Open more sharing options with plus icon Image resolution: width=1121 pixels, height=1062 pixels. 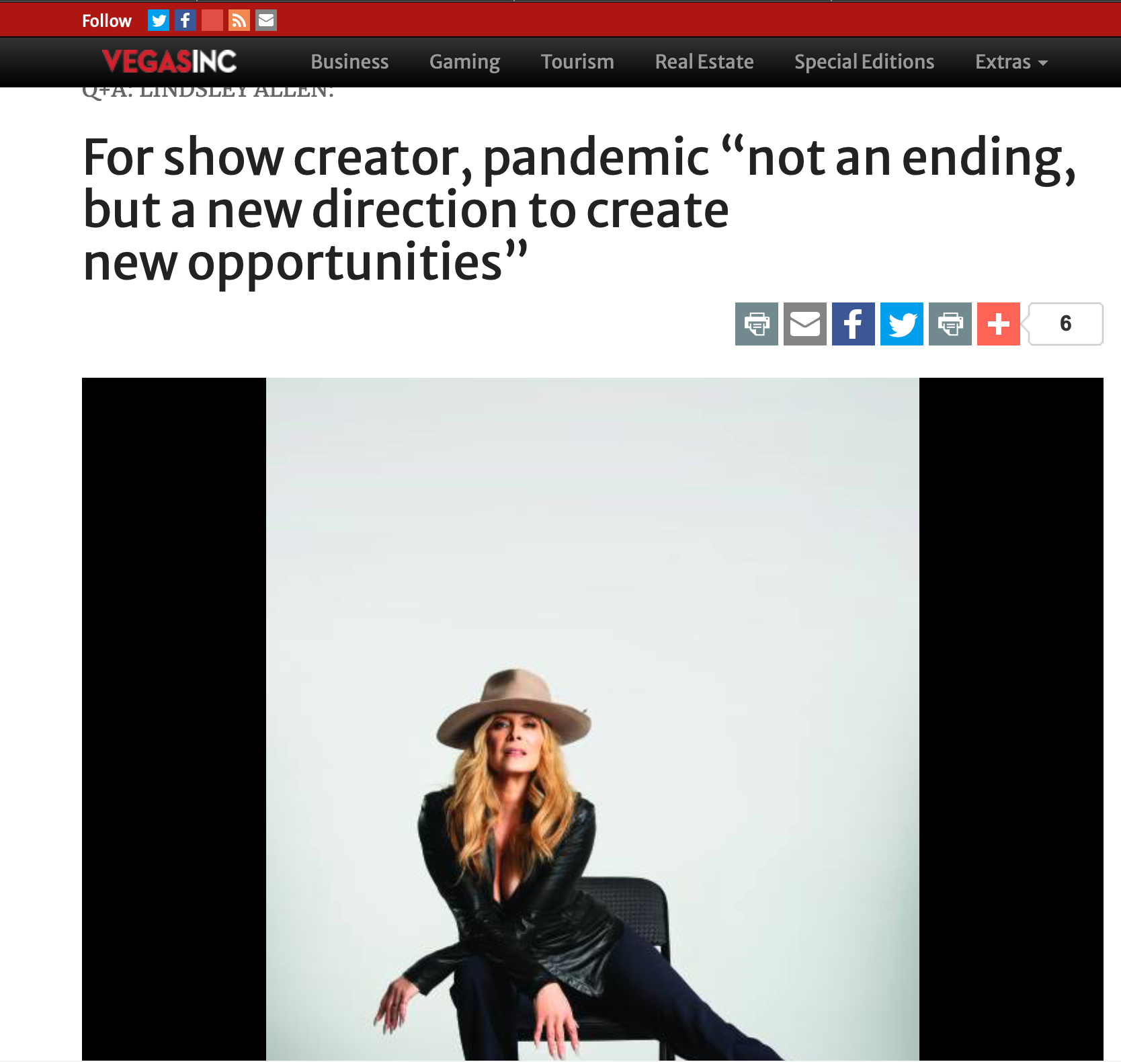tap(999, 324)
